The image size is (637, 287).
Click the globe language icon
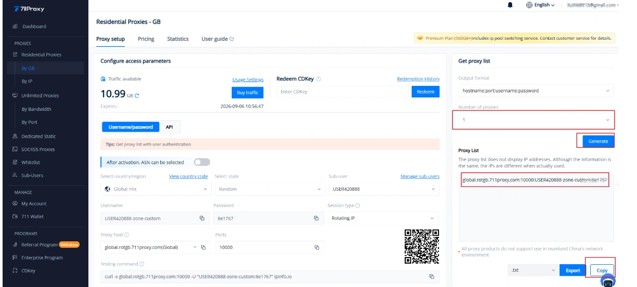(529, 5)
